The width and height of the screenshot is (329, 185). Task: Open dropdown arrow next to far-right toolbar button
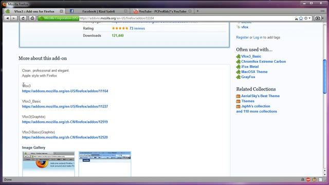pos(323,18)
